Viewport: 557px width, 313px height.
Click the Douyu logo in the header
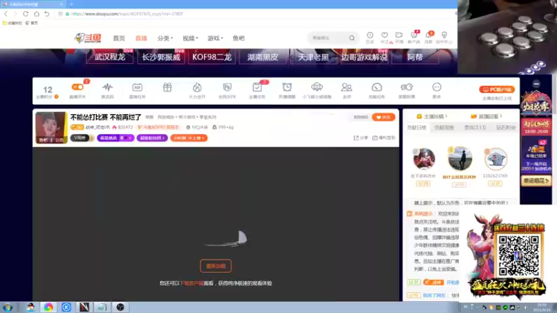click(88, 38)
